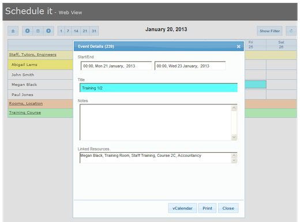Click the Show Filter button
Image resolution: width=300 pixels, height=222 pixels.
point(269,31)
